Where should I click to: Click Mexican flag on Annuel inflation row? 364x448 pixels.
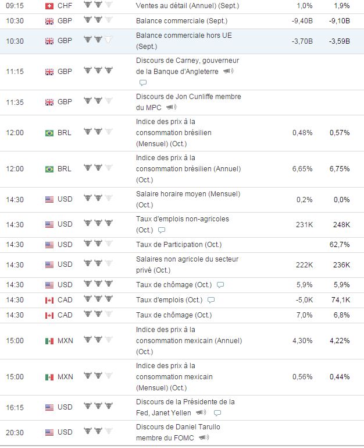(x=49, y=341)
